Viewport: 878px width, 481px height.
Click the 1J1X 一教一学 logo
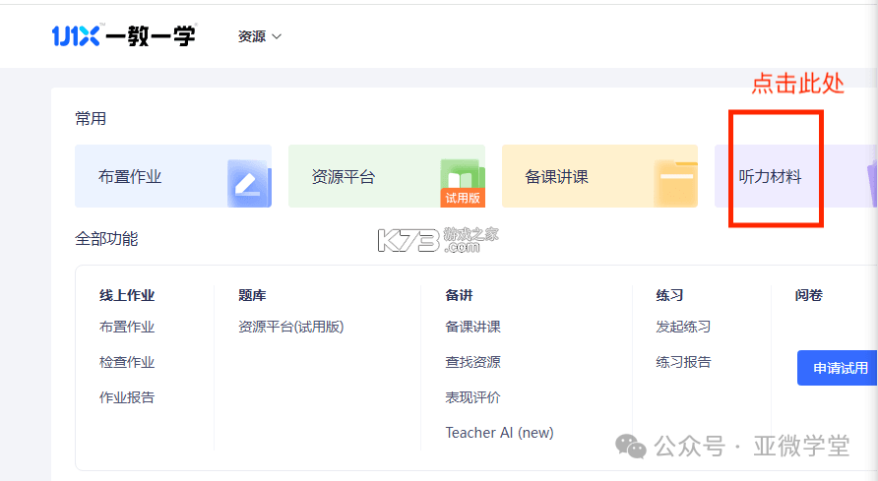(x=124, y=35)
